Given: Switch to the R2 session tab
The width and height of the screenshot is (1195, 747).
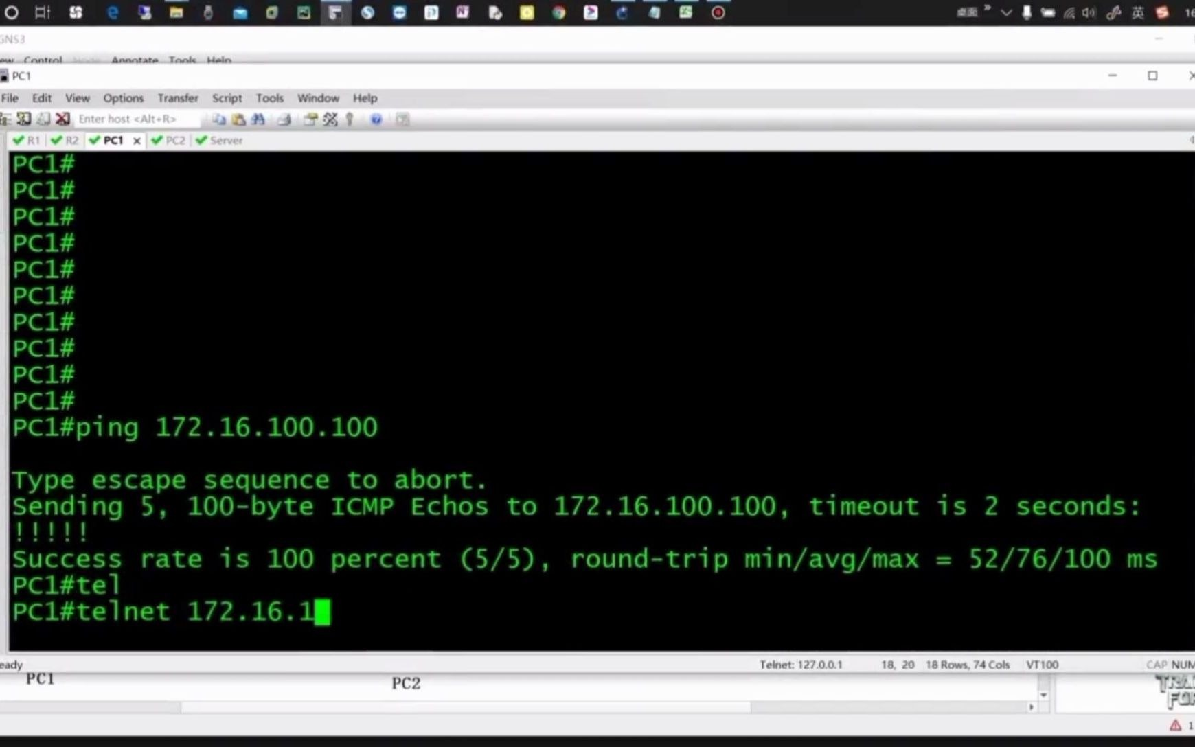Looking at the screenshot, I should [x=65, y=141].
